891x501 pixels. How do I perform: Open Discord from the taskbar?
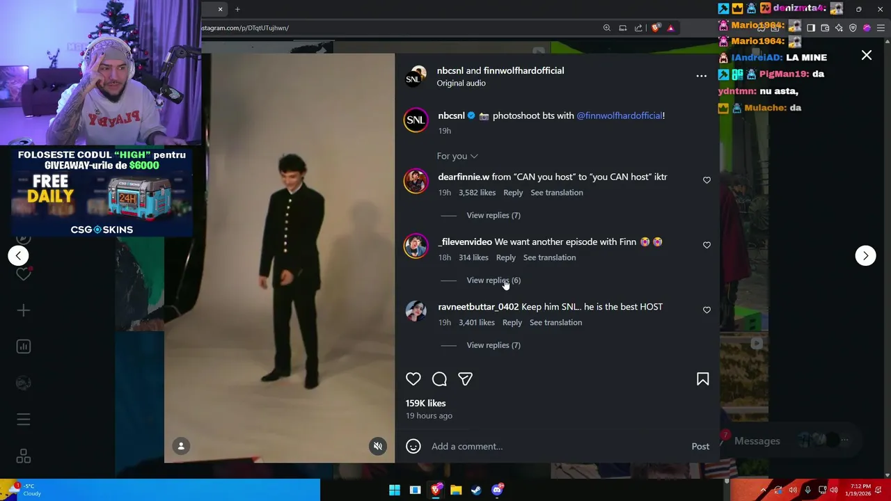[497, 490]
